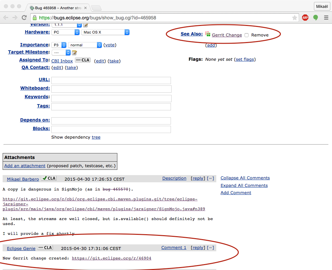Close the Bug 465958 browser tab

click(x=85, y=8)
